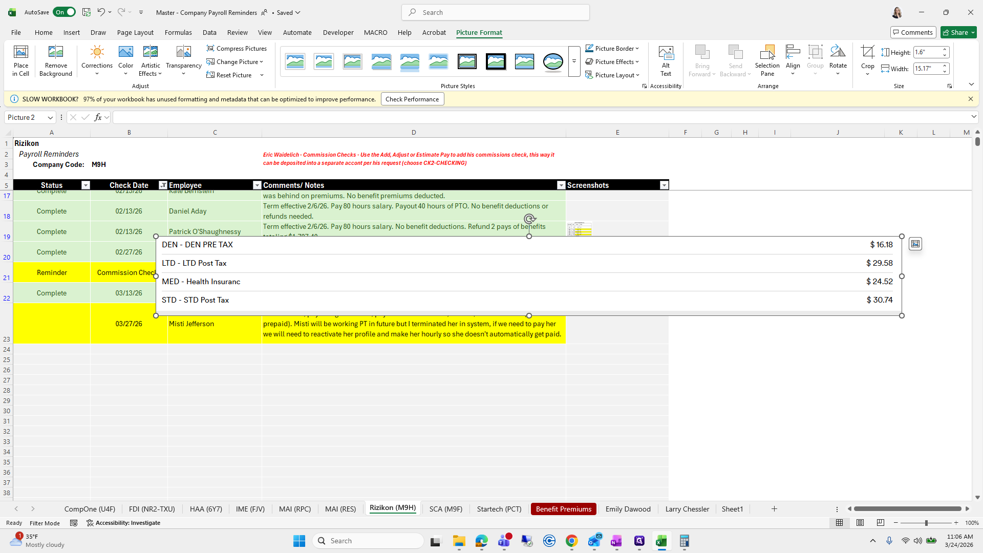Image resolution: width=983 pixels, height=553 pixels.
Task: Expand the Name Box dropdown arrow
Action: pyautogui.click(x=50, y=118)
